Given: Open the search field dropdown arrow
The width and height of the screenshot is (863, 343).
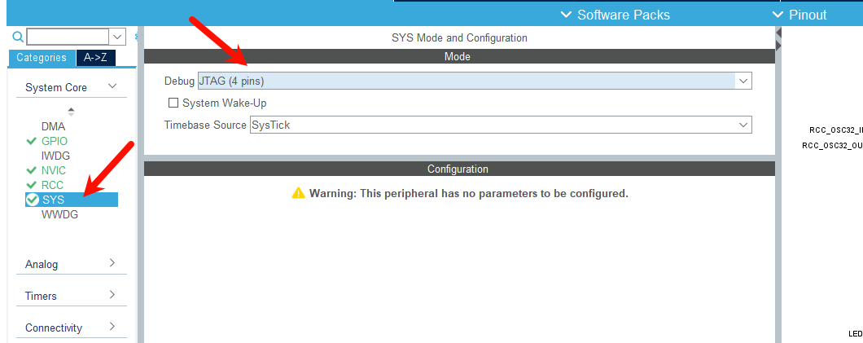Looking at the screenshot, I should [118, 37].
